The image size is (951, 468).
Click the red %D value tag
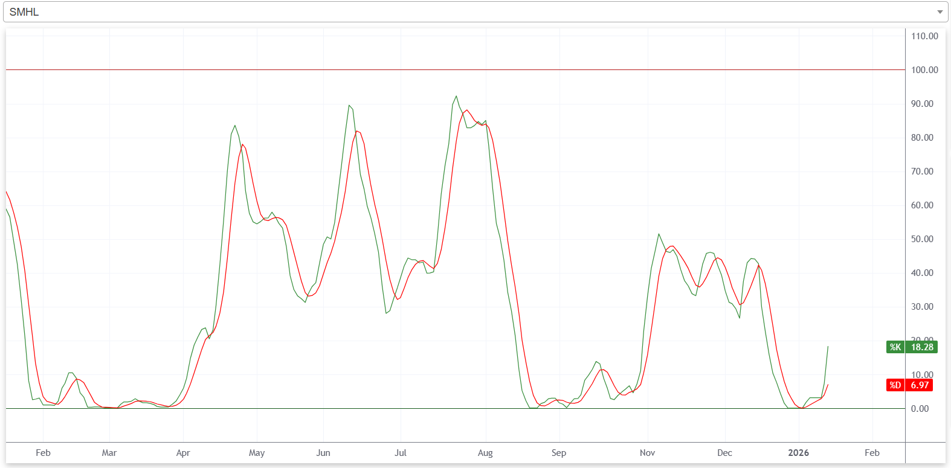point(895,385)
